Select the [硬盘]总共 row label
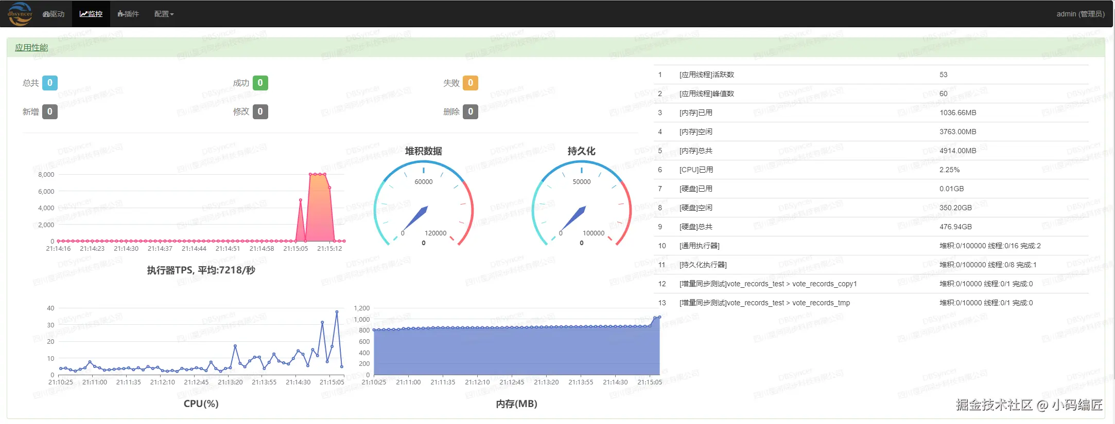This screenshot has height=424, width=1115. (x=696, y=227)
